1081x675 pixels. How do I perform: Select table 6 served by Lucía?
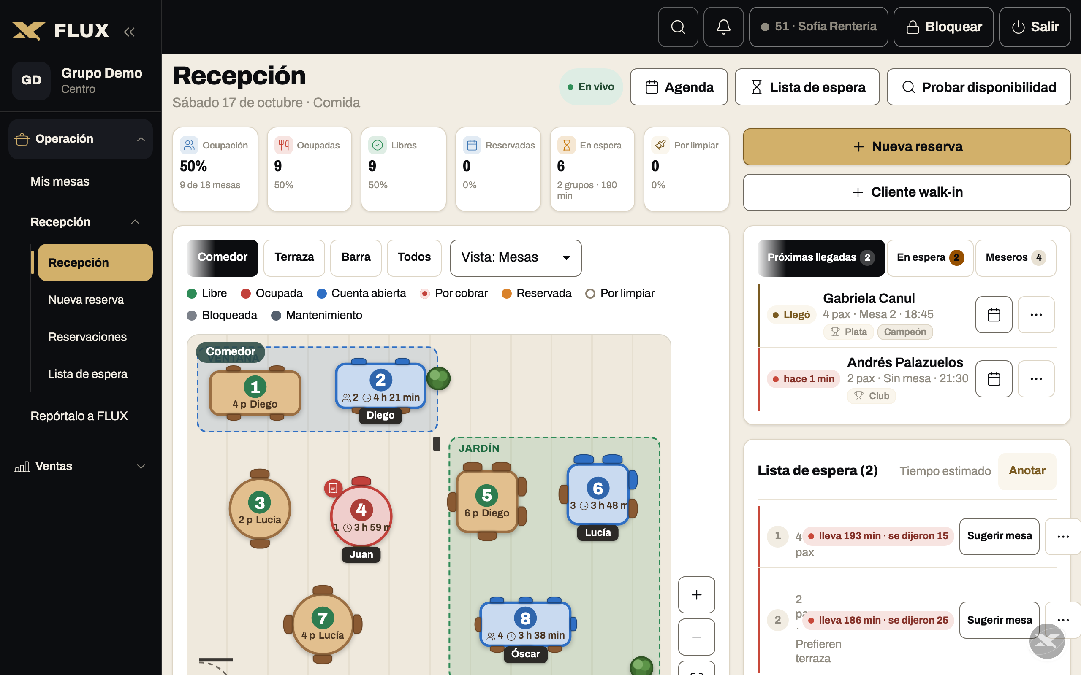point(598,494)
